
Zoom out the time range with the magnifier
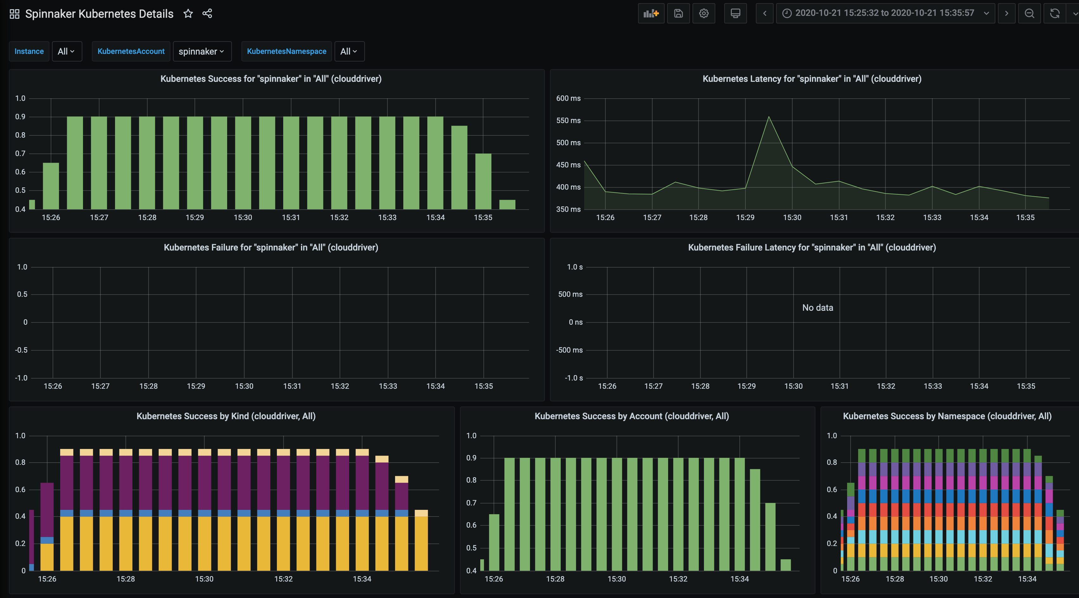1030,13
